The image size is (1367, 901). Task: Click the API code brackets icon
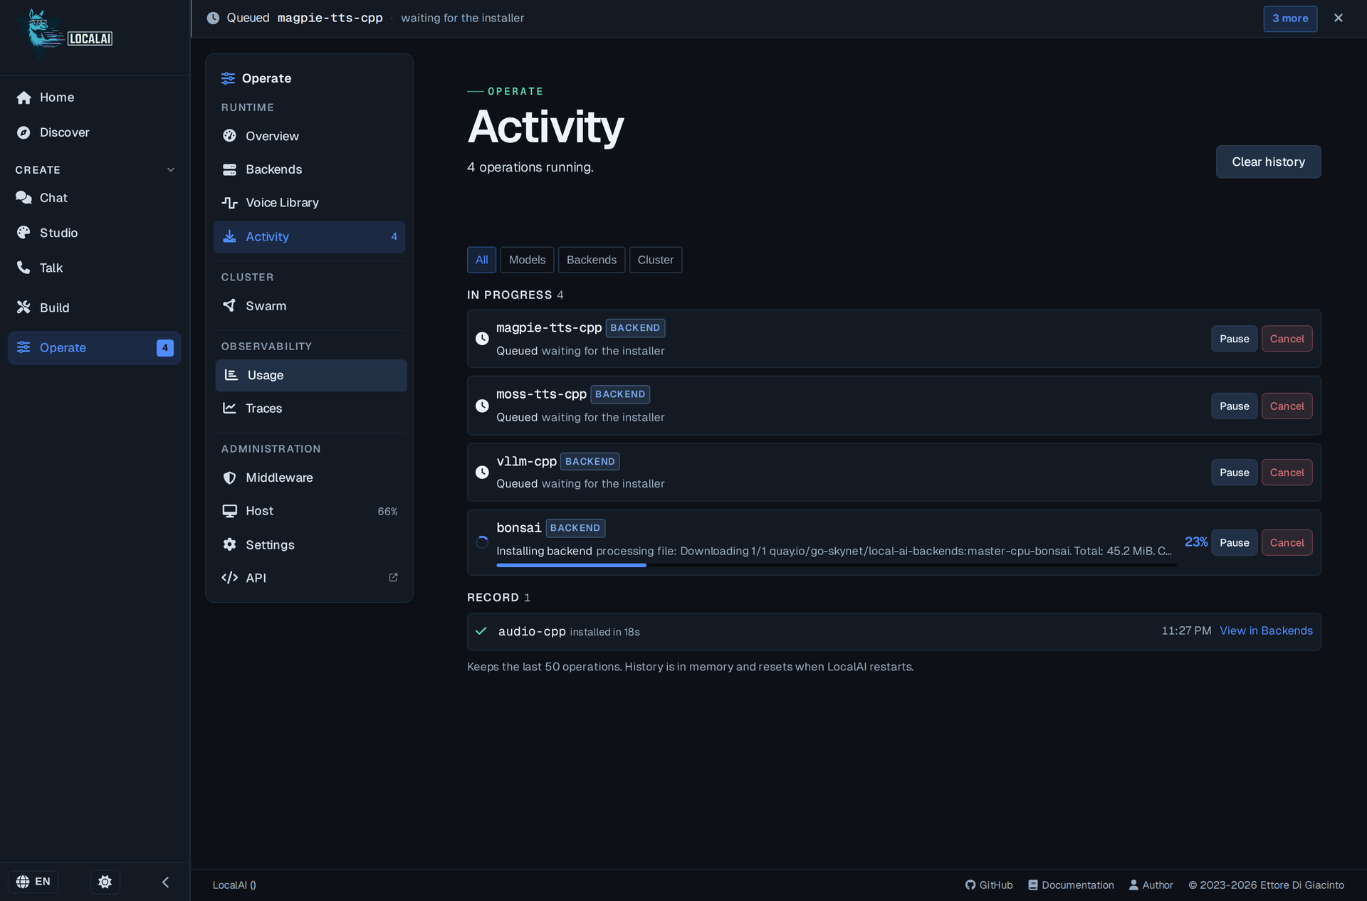(229, 578)
